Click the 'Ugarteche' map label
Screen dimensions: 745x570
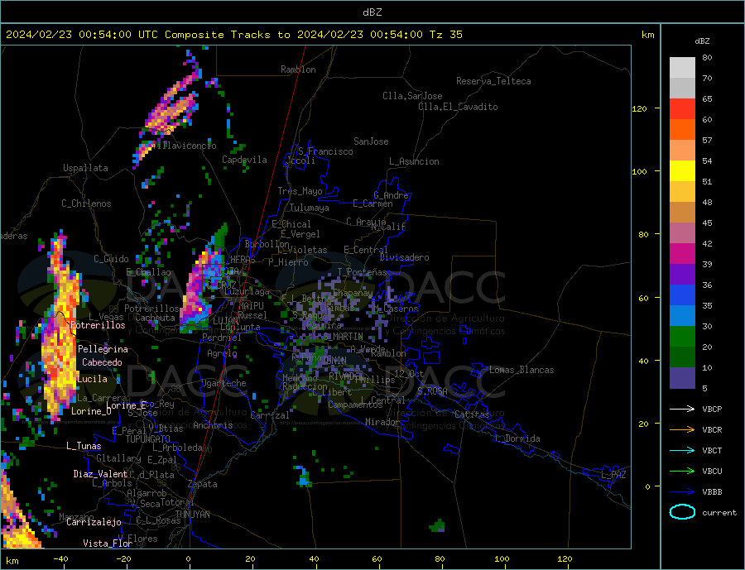pos(223,383)
